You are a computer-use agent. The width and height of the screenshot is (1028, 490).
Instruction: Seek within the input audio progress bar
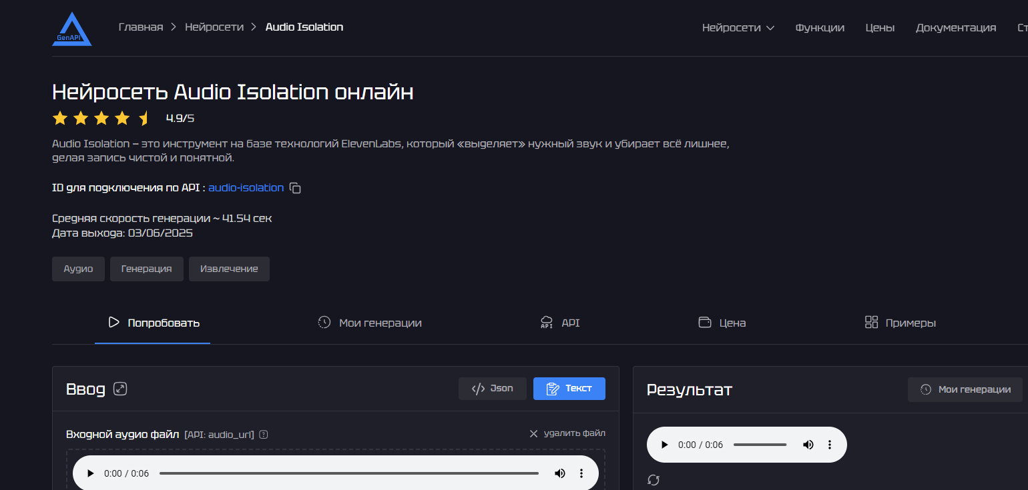click(349, 473)
